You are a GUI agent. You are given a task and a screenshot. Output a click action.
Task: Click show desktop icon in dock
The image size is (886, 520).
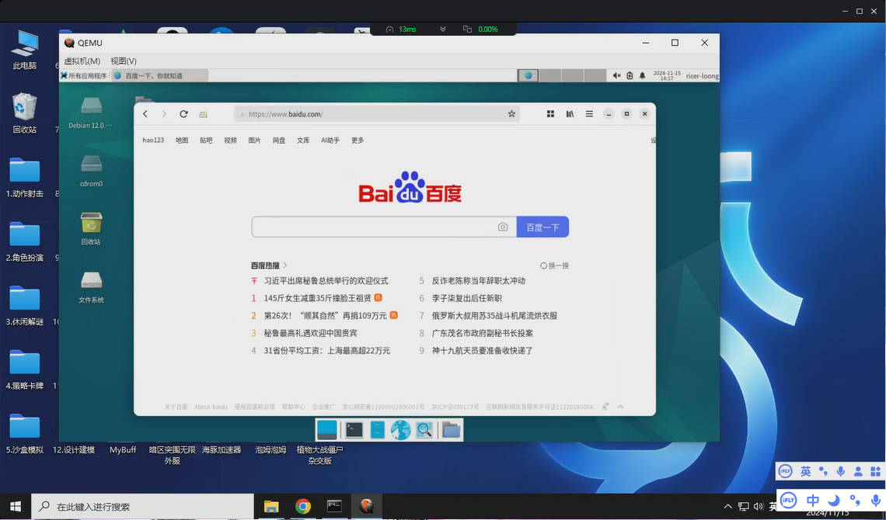pyautogui.click(x=327, y=430)
